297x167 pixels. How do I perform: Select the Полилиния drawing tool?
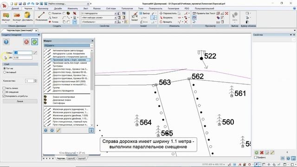(x=41, y=17)
